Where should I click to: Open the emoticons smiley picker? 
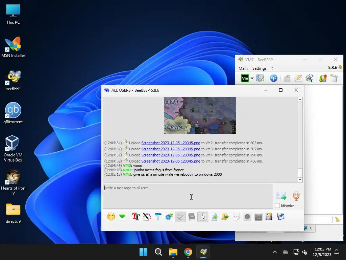tap(111, 217)
